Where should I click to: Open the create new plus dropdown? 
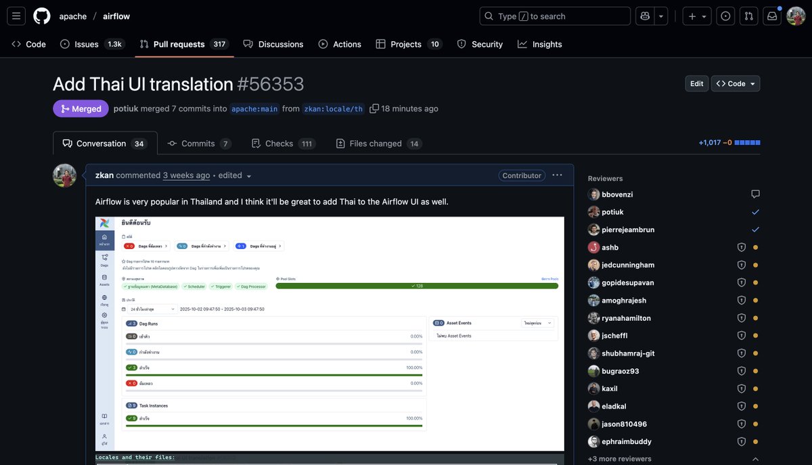click(x=694, y=15)
